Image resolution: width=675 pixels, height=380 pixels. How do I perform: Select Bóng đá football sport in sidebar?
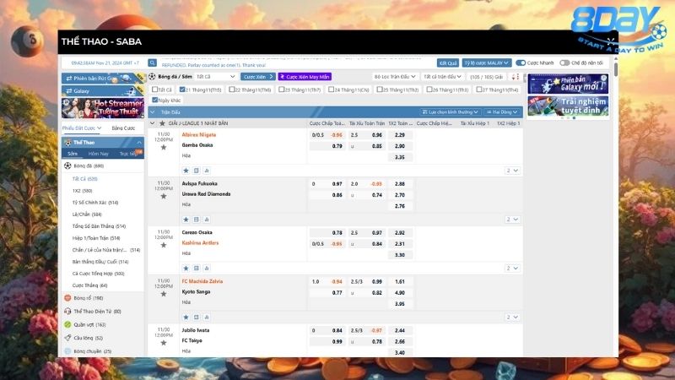coord(89,166)
